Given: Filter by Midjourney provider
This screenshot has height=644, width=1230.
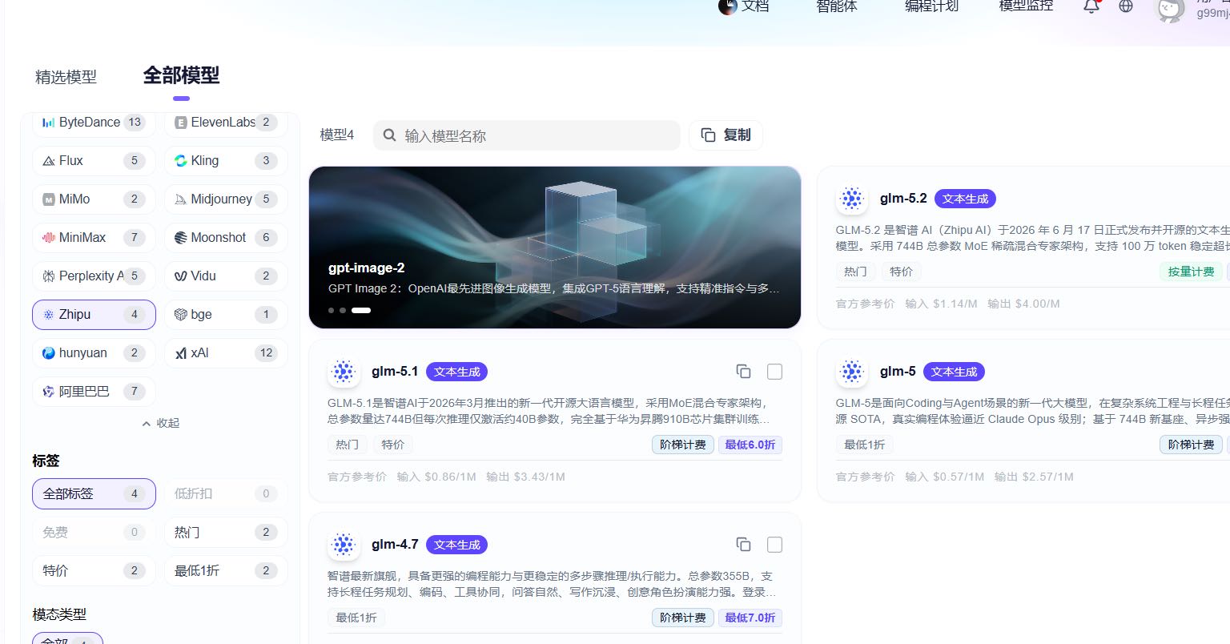Looking at the screenshot, I should click(226, 199).
